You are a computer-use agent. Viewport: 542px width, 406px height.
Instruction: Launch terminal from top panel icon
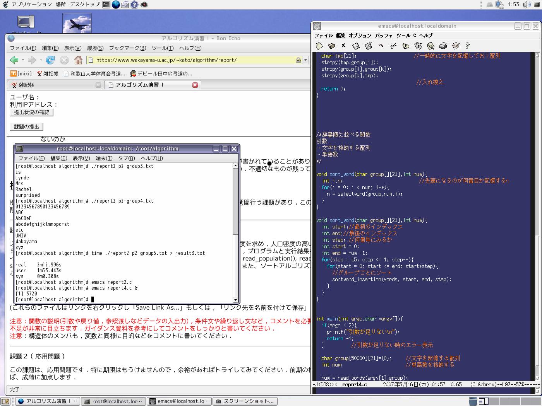coord(106,5)
